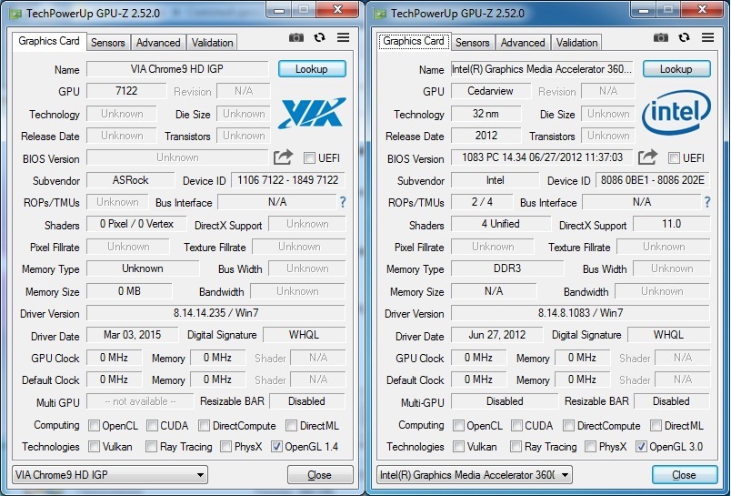
Task: Take screenshot with camera icon in VIA window
Action: tap(296, 38)
